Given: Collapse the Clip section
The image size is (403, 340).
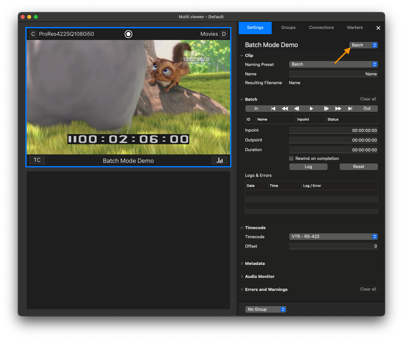Looking at the screenshot, I should [x=242, y=56].
